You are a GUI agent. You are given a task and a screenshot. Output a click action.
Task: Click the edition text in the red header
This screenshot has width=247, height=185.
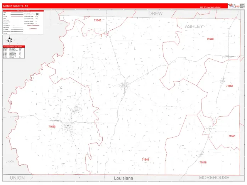211,7
